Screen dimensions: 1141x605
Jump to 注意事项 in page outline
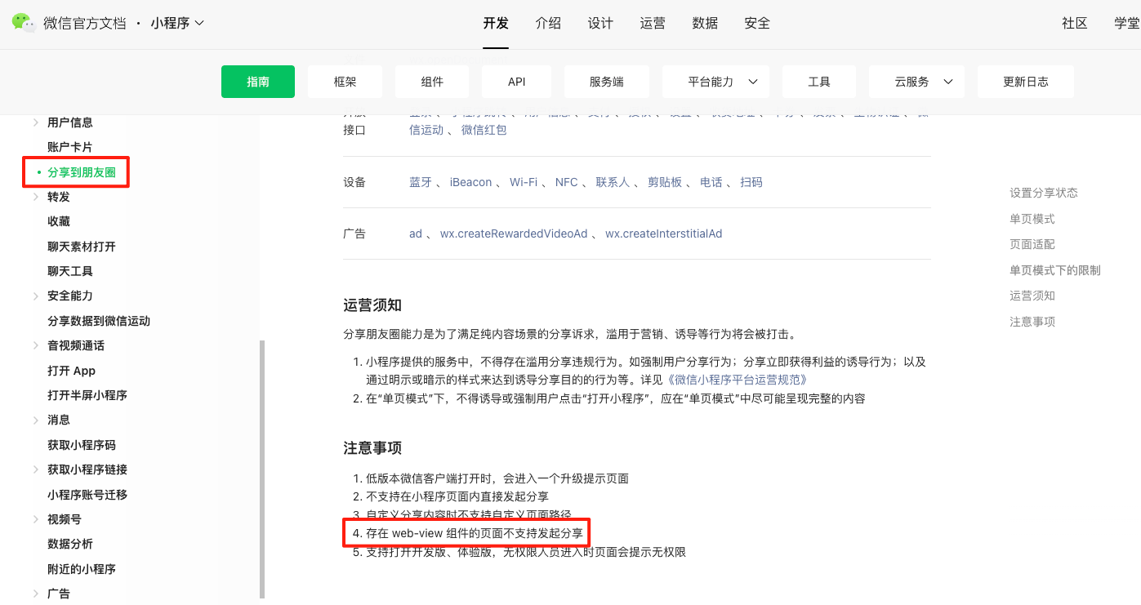(x=1032, y=322)
